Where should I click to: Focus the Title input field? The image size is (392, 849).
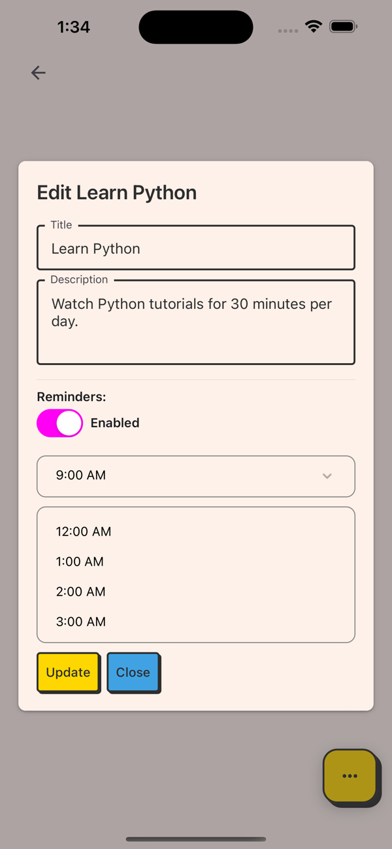(196, 248)
